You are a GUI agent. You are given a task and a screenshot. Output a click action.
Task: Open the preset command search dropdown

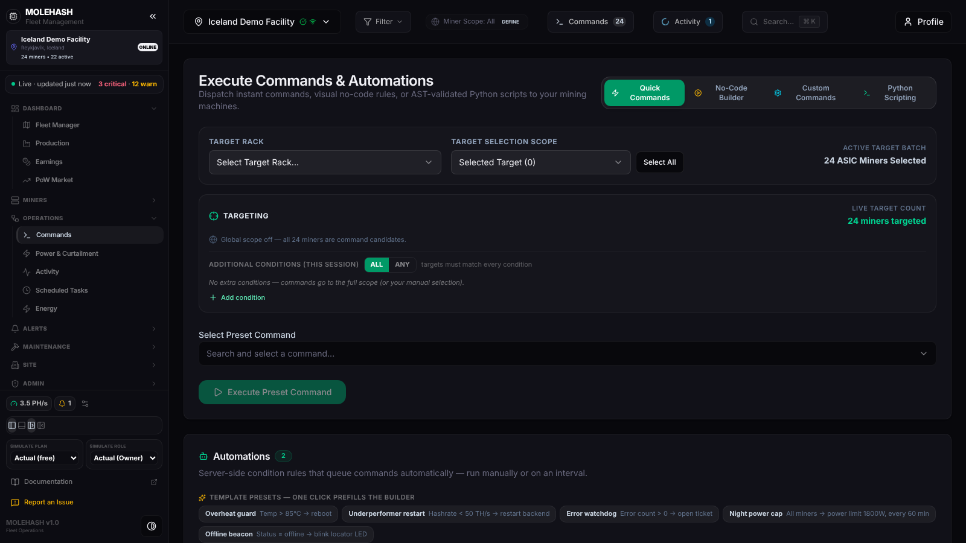pyautogui.click(x=567, y=354)
